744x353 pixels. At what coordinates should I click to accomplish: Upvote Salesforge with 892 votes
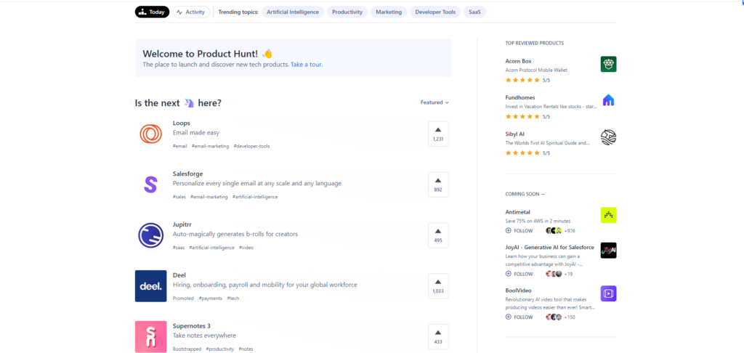tap(438, 184)
